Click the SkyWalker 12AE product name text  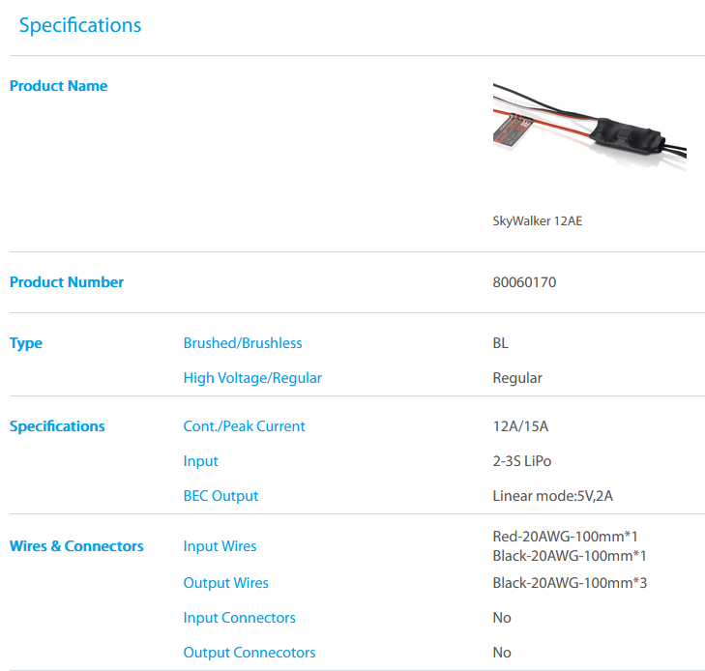(537, 220)
